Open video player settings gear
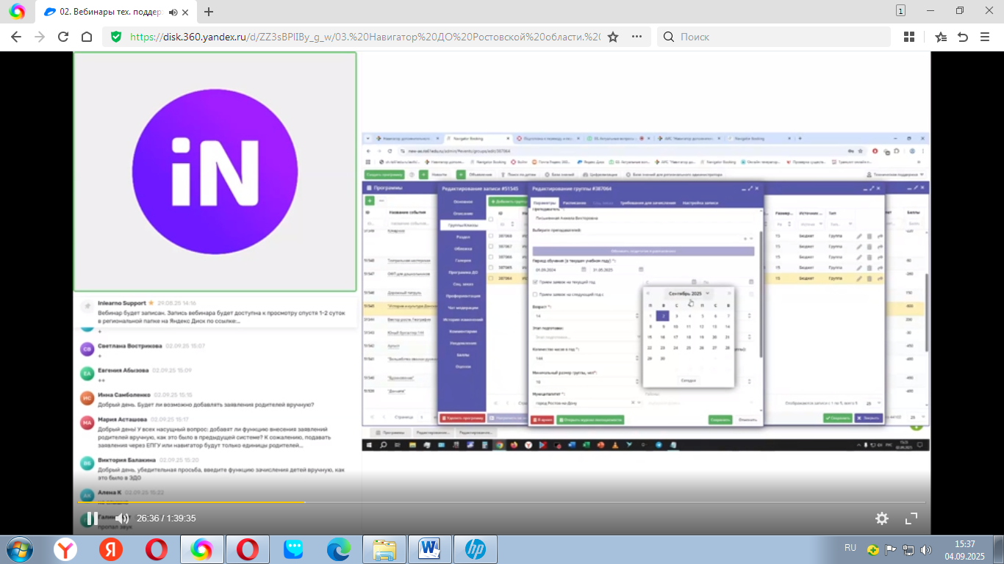 coord(882,518)
